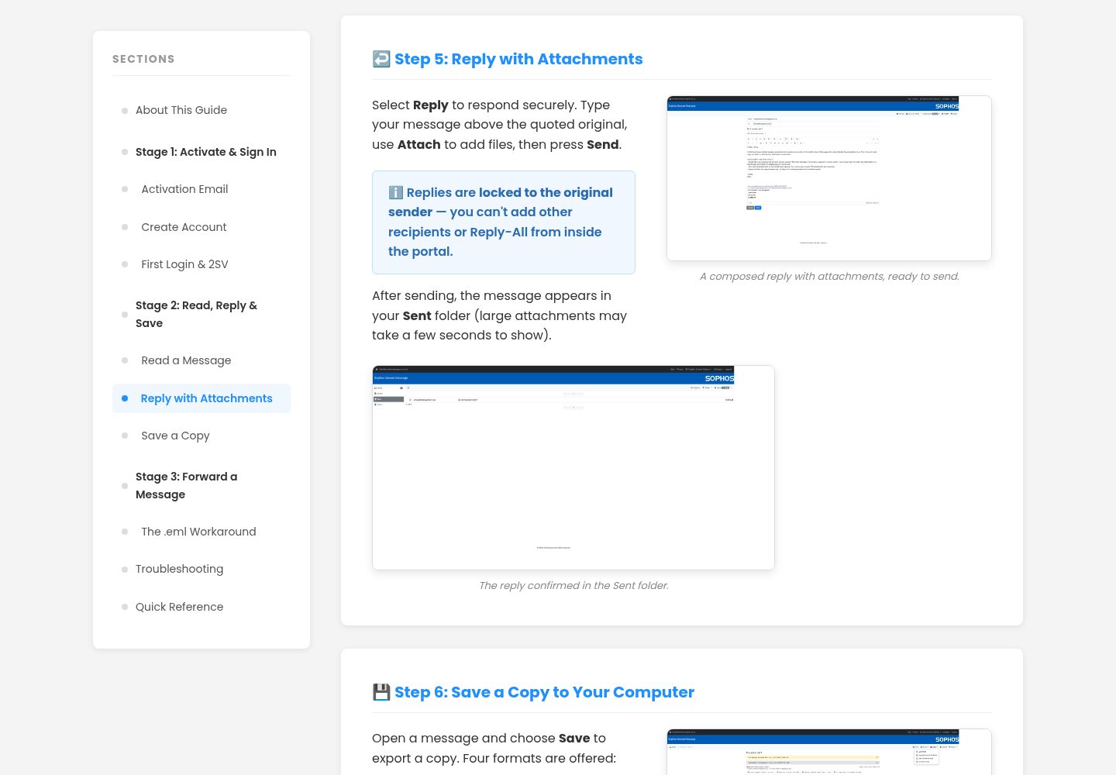
Task: Click the 'The reply confirmed in the Sent folder' caption
Action: point(573,585)
